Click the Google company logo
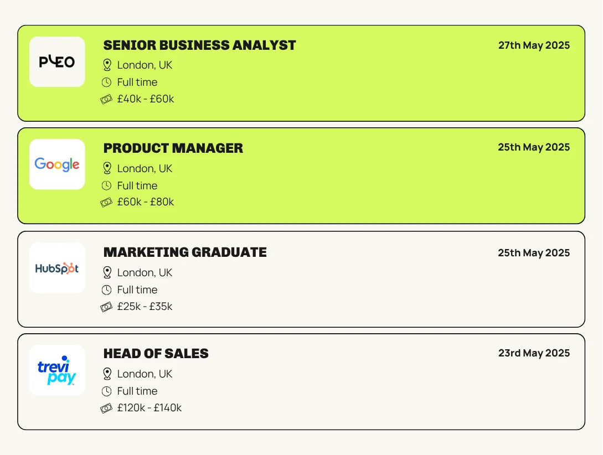603x455 pixels. pos(57,164)
